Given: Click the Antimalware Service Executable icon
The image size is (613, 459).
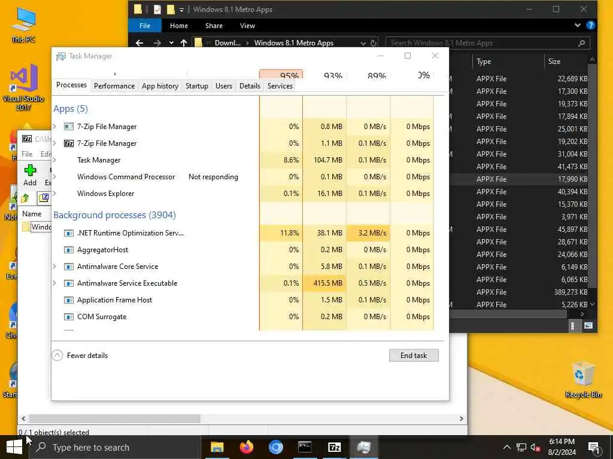Looking at the screenshot, I should tap(69, 283).
